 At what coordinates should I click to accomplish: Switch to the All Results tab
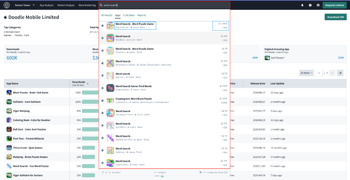(x=107, y=16)
